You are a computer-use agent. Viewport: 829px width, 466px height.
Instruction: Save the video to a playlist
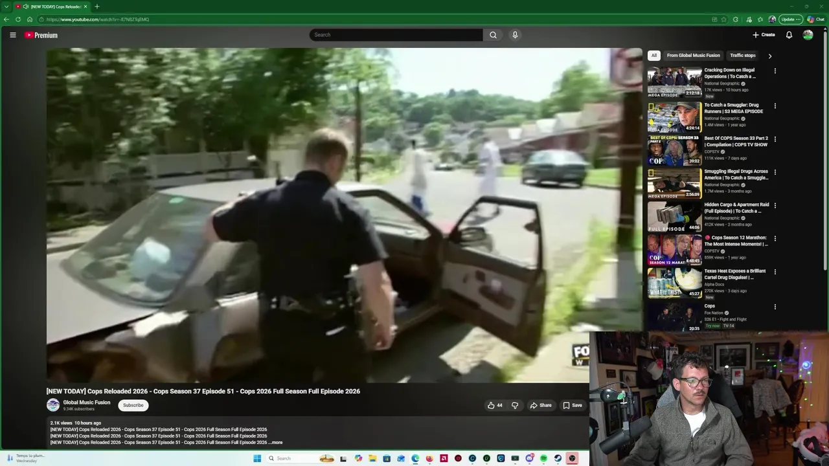point(573,405)
